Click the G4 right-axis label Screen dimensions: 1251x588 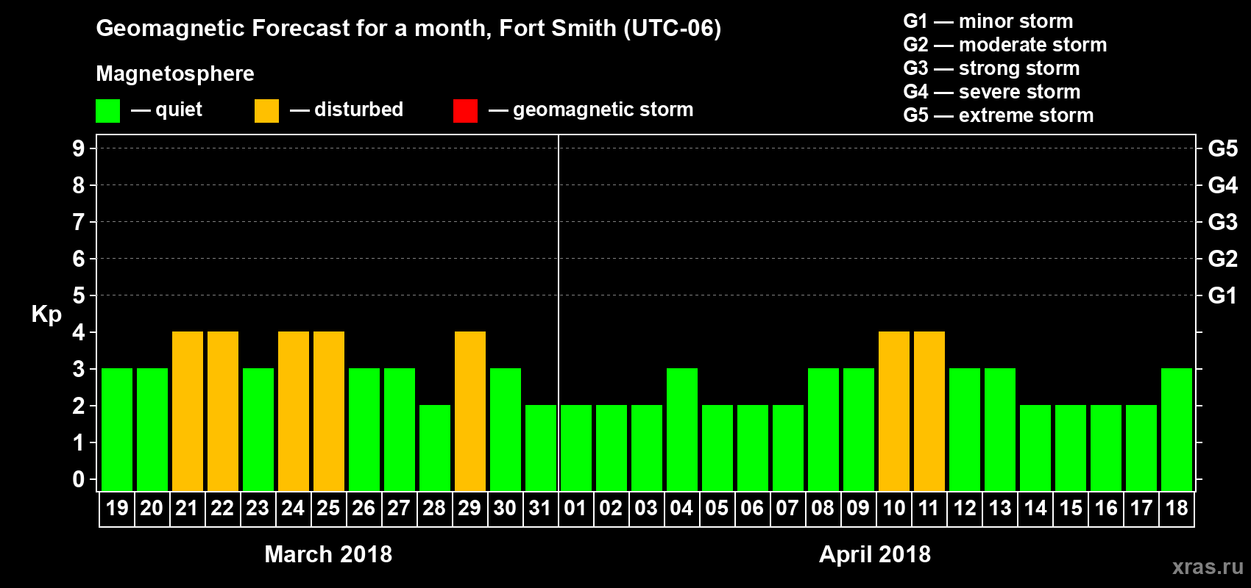(1223, 185)
